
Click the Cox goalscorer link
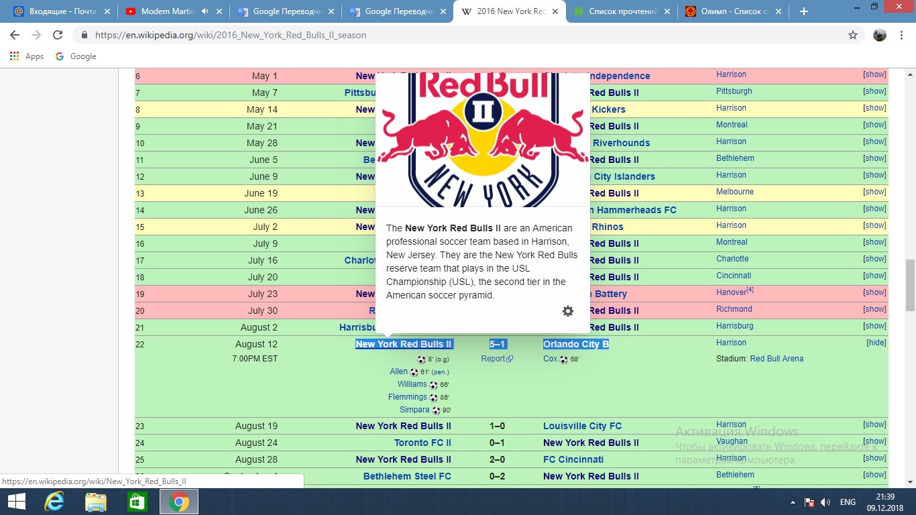[550, 359]
